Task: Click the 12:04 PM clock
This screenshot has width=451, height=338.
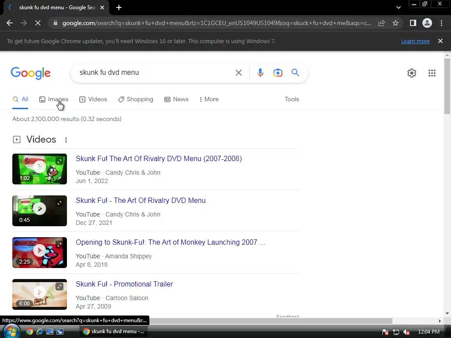Action: click(429, 332)
